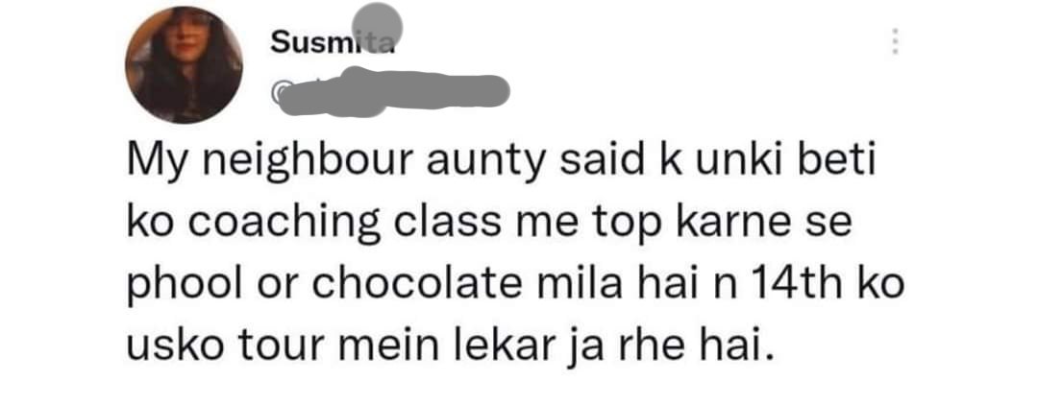Viewport: 1038px width, 405px height.
Task: Click the last line "usko tour mein lekar"
Action: click(450, 345)
